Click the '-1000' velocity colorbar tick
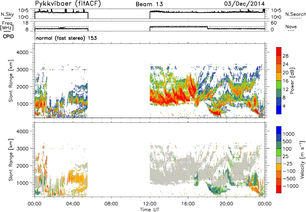The width and height of the screenshot is (306, 212). tap(291, 186)
